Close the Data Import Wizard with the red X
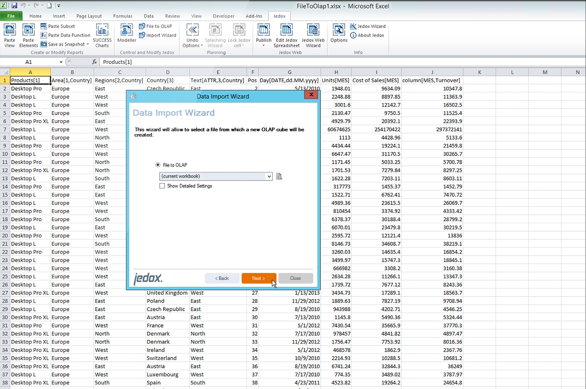The height and width of the screenshot is (389, 586). click(311, 94)
